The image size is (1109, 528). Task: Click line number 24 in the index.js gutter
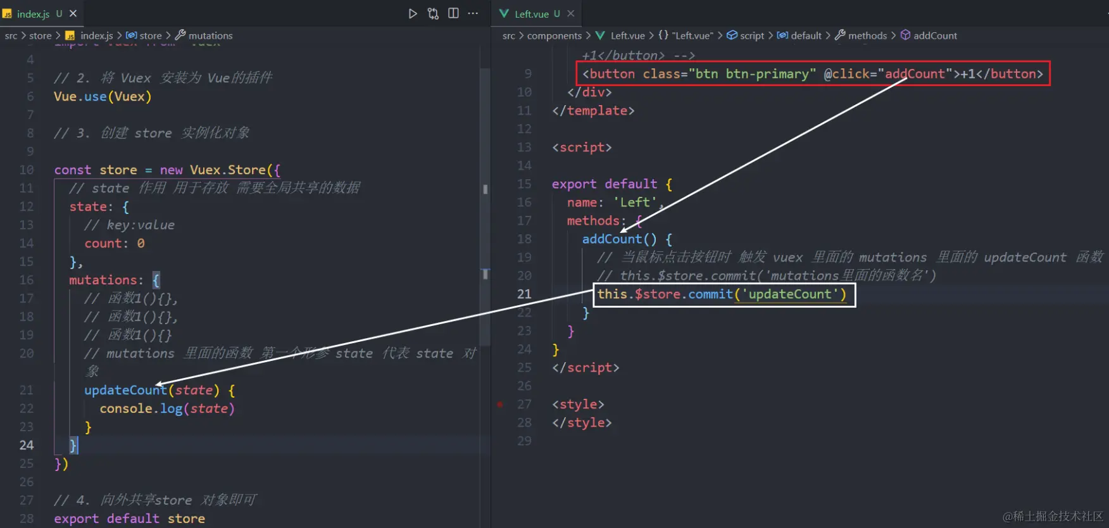tap(27, 445)
